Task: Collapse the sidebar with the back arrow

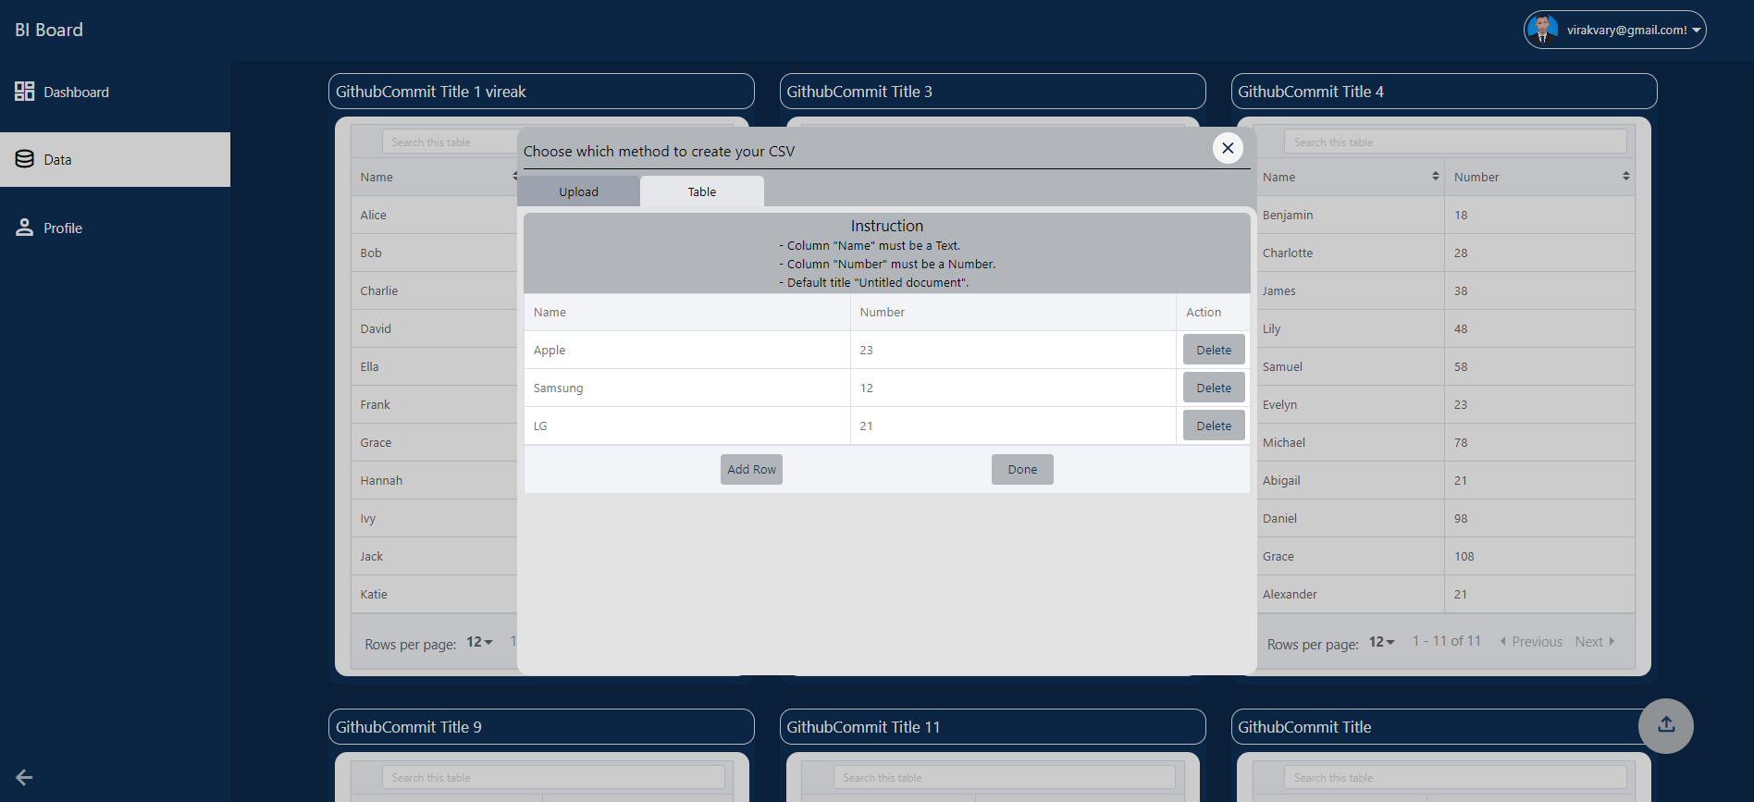Action: pos(25,778)
